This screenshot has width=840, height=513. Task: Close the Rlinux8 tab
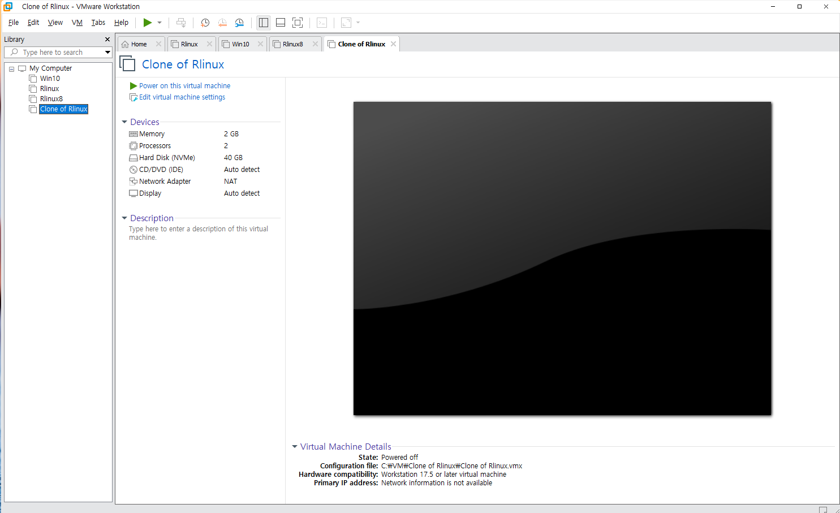coord(315,44)
